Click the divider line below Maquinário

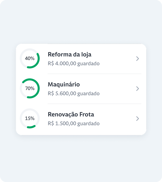[94, 104]
